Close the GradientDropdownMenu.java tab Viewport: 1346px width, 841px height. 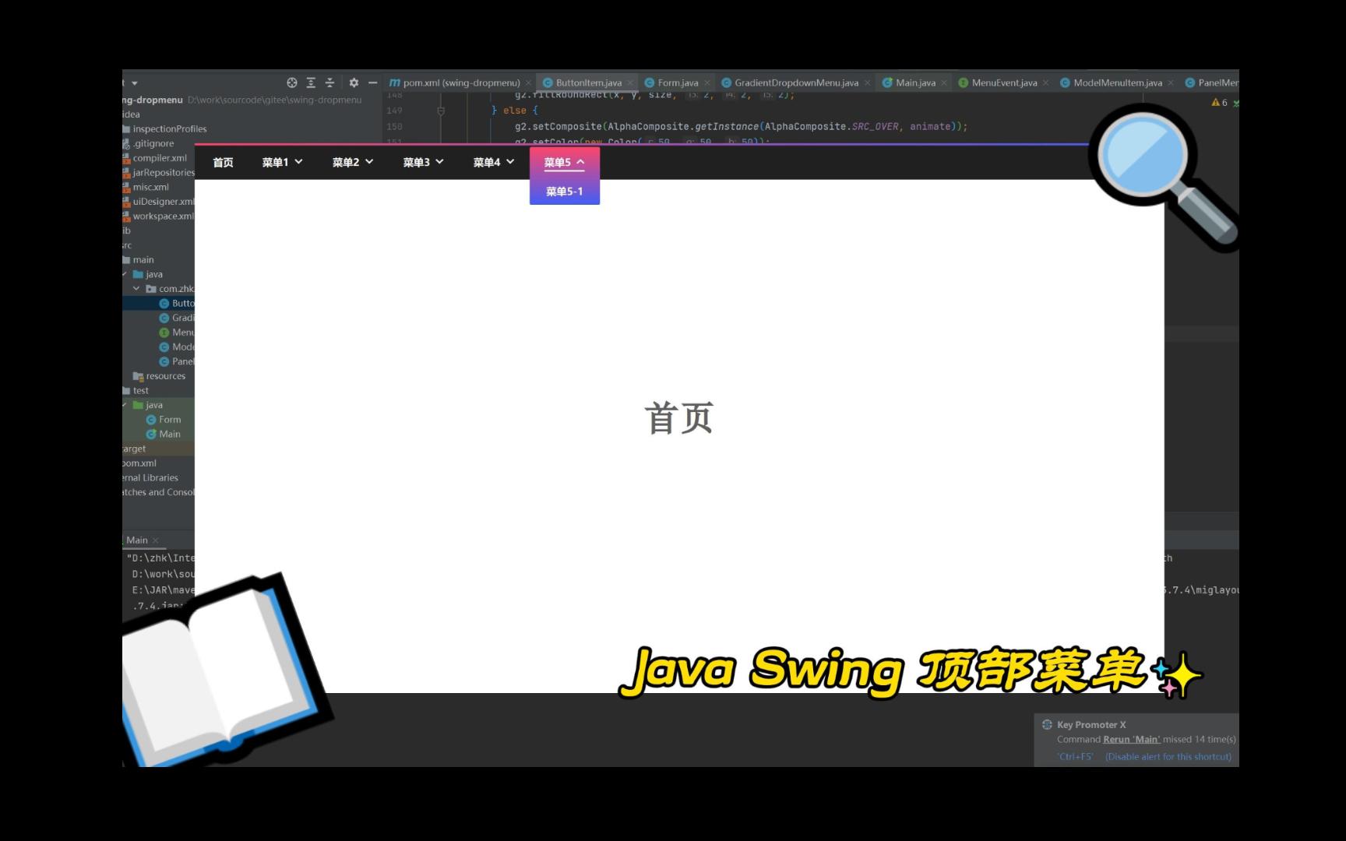pyautogui.click(x=867, y=83)
